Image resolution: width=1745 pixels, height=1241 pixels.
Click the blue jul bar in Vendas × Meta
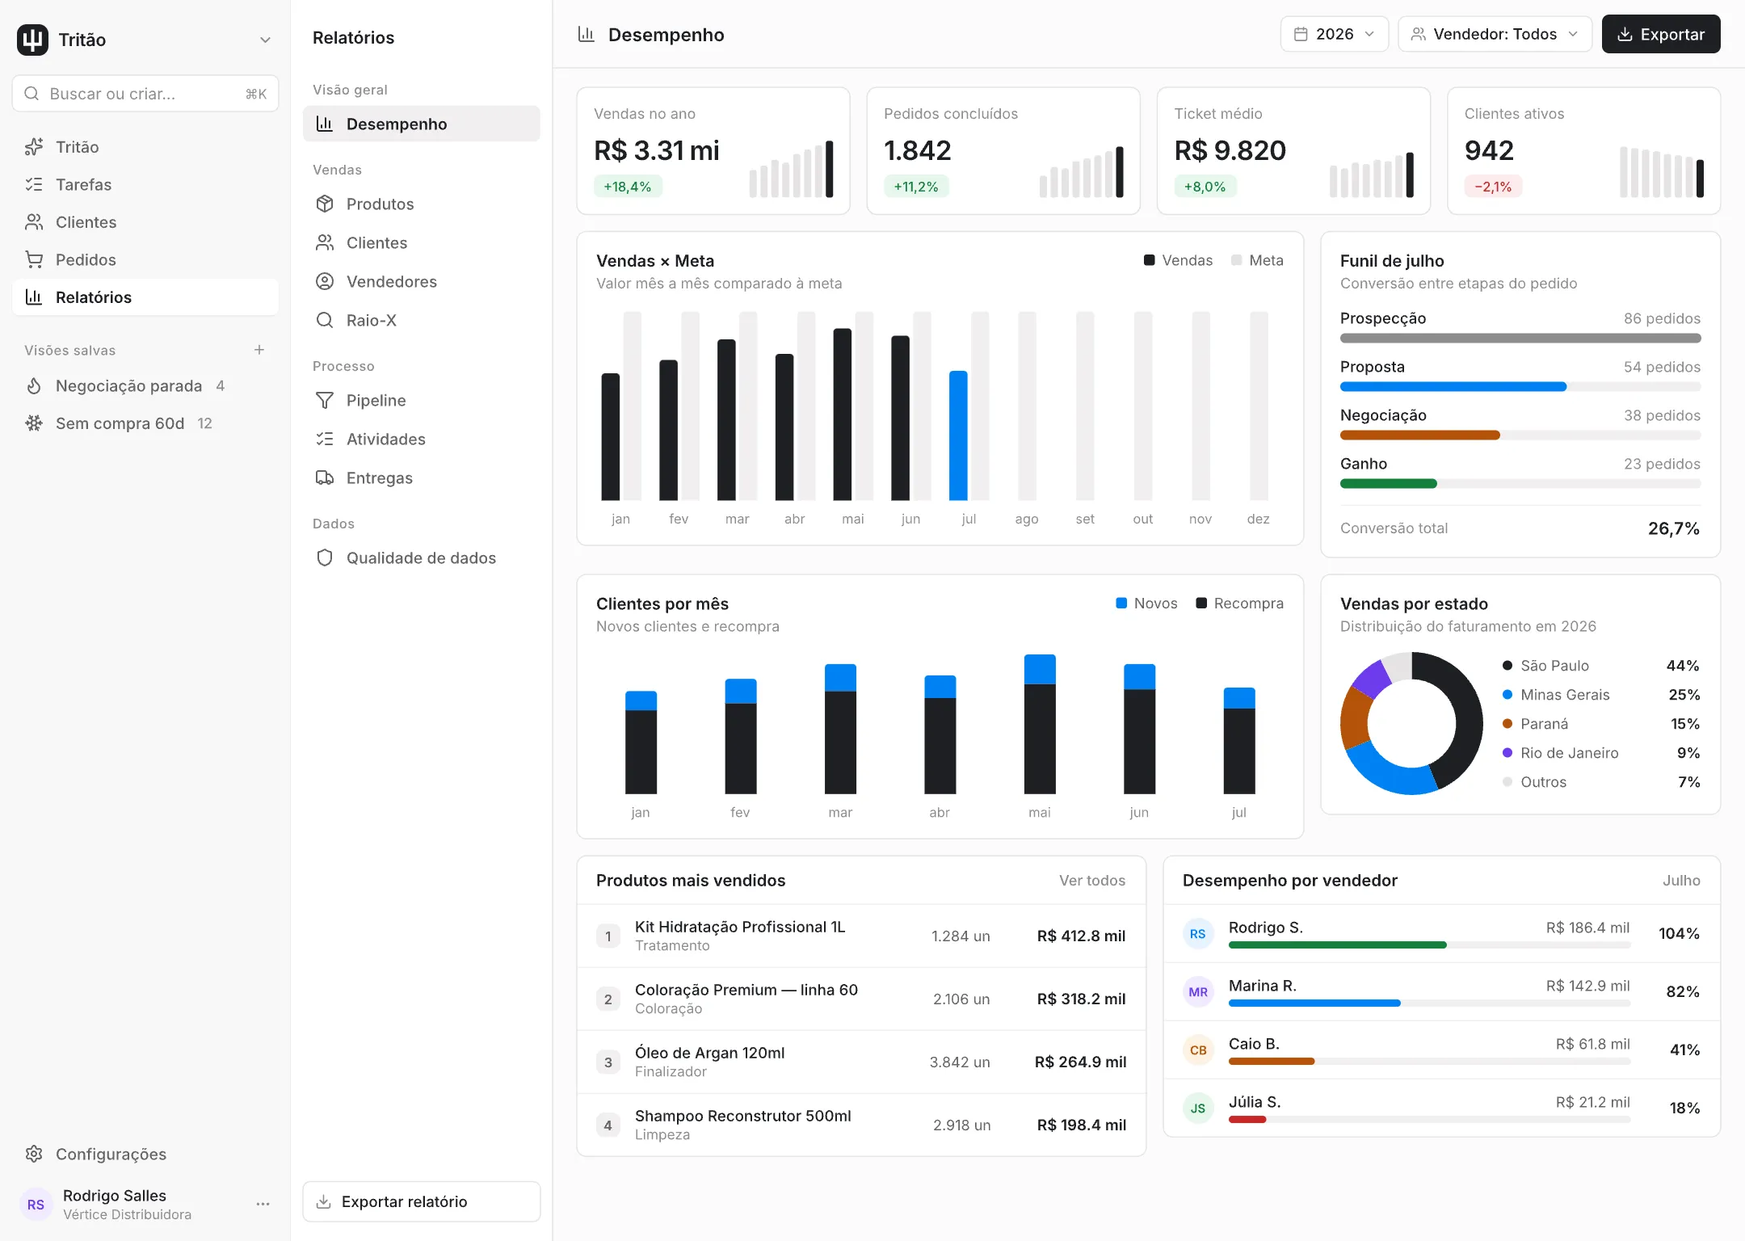(x=958, y=435)
